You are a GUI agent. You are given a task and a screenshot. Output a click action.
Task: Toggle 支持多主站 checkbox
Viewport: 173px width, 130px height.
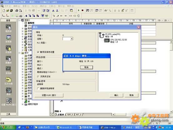[38, 76]
